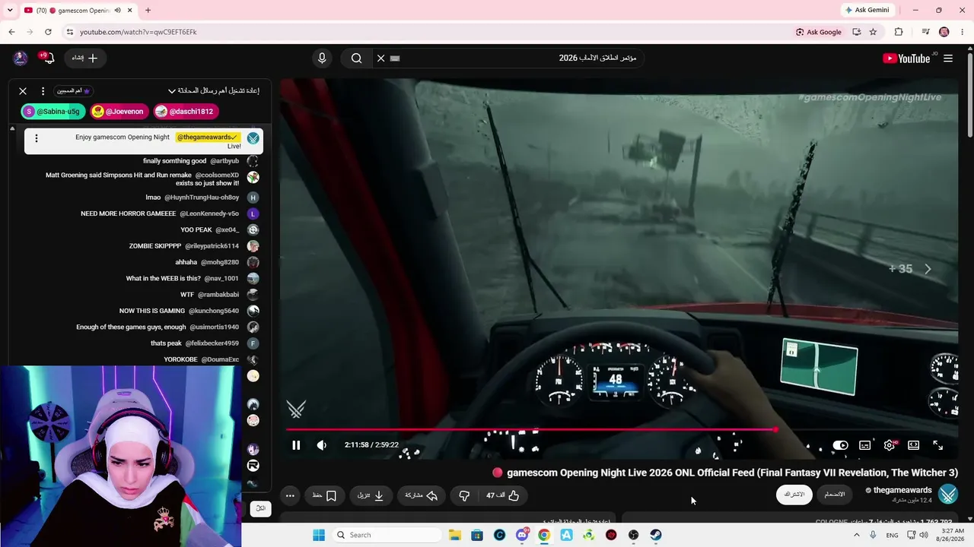Expand the chat replay mode dropdown
The height and width of the screenshot is (547, 974).
(x=214, y=91)
